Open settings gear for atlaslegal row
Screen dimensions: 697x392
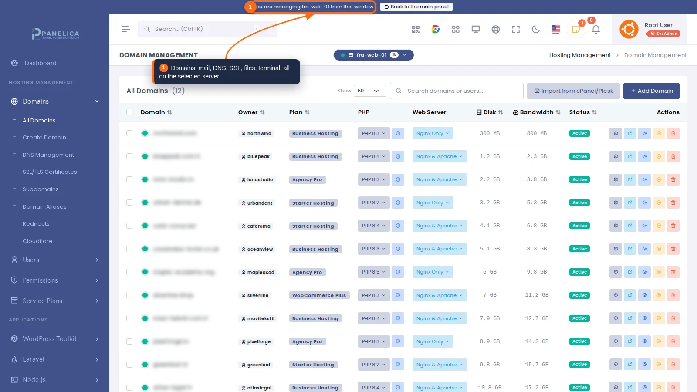click(616, 387)
